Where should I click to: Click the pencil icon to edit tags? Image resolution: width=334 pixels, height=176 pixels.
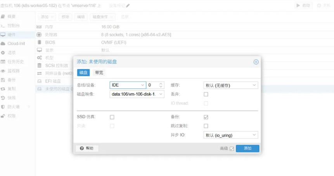point(128,6)
